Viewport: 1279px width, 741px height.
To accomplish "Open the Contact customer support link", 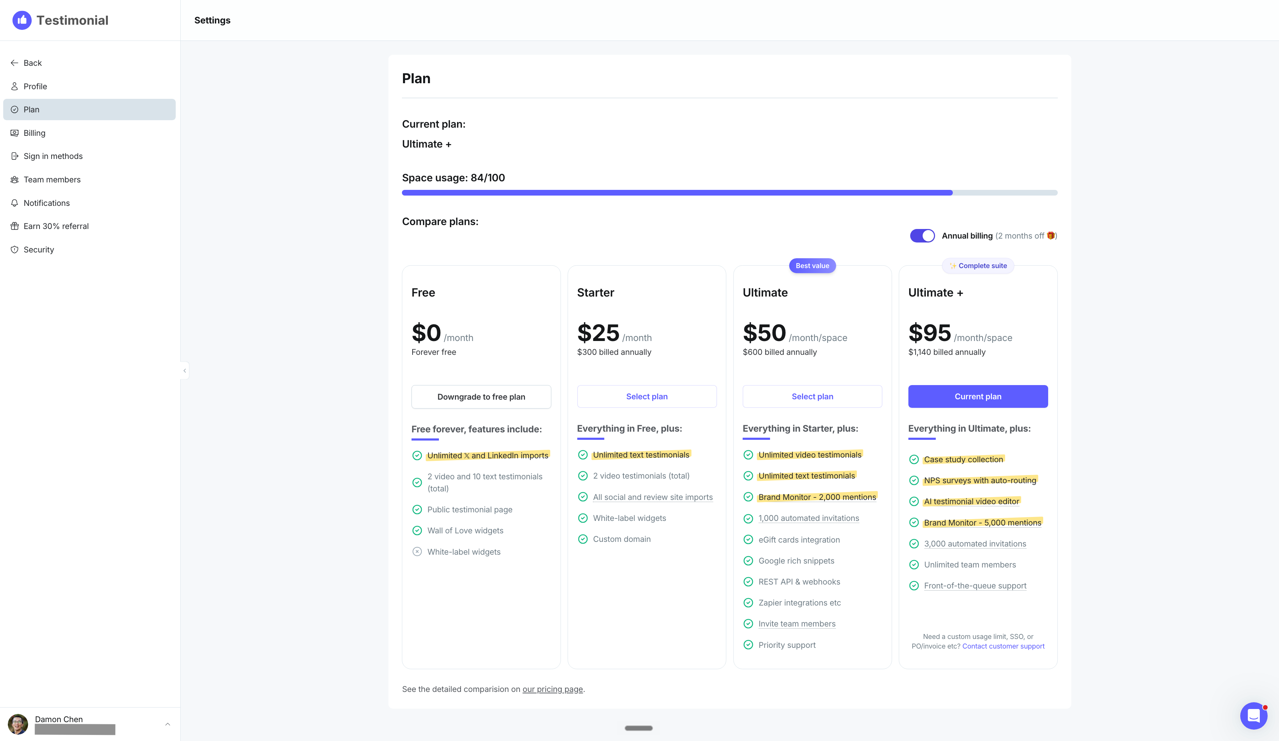I will click(1003, 646).
